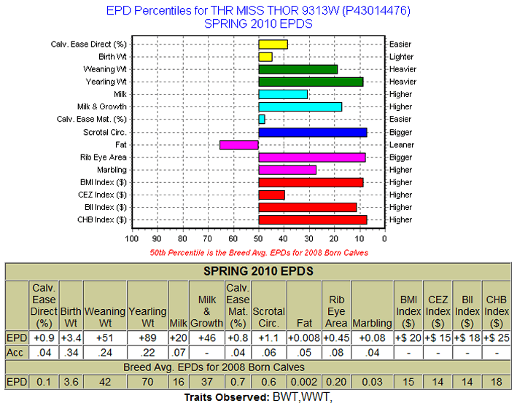Click the magenta Fat bar

point(239,145)
